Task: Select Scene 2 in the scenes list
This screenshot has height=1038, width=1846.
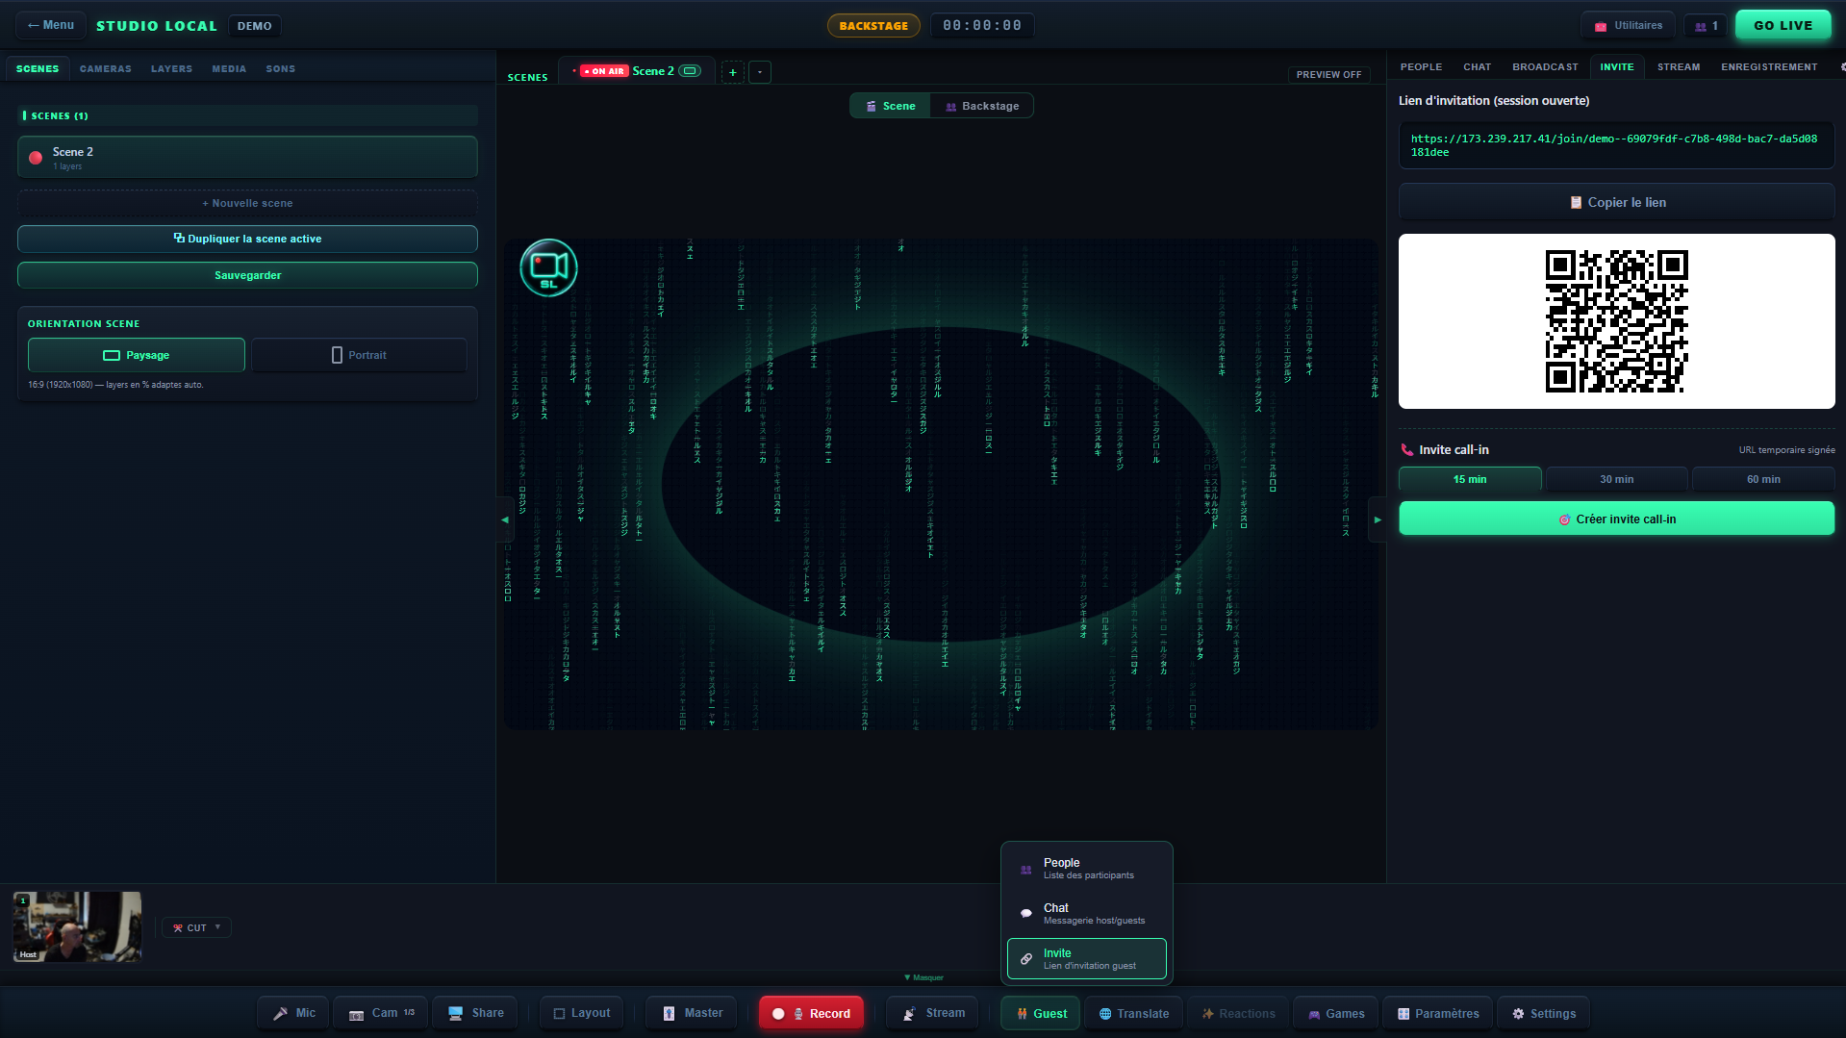Action: 247,157
